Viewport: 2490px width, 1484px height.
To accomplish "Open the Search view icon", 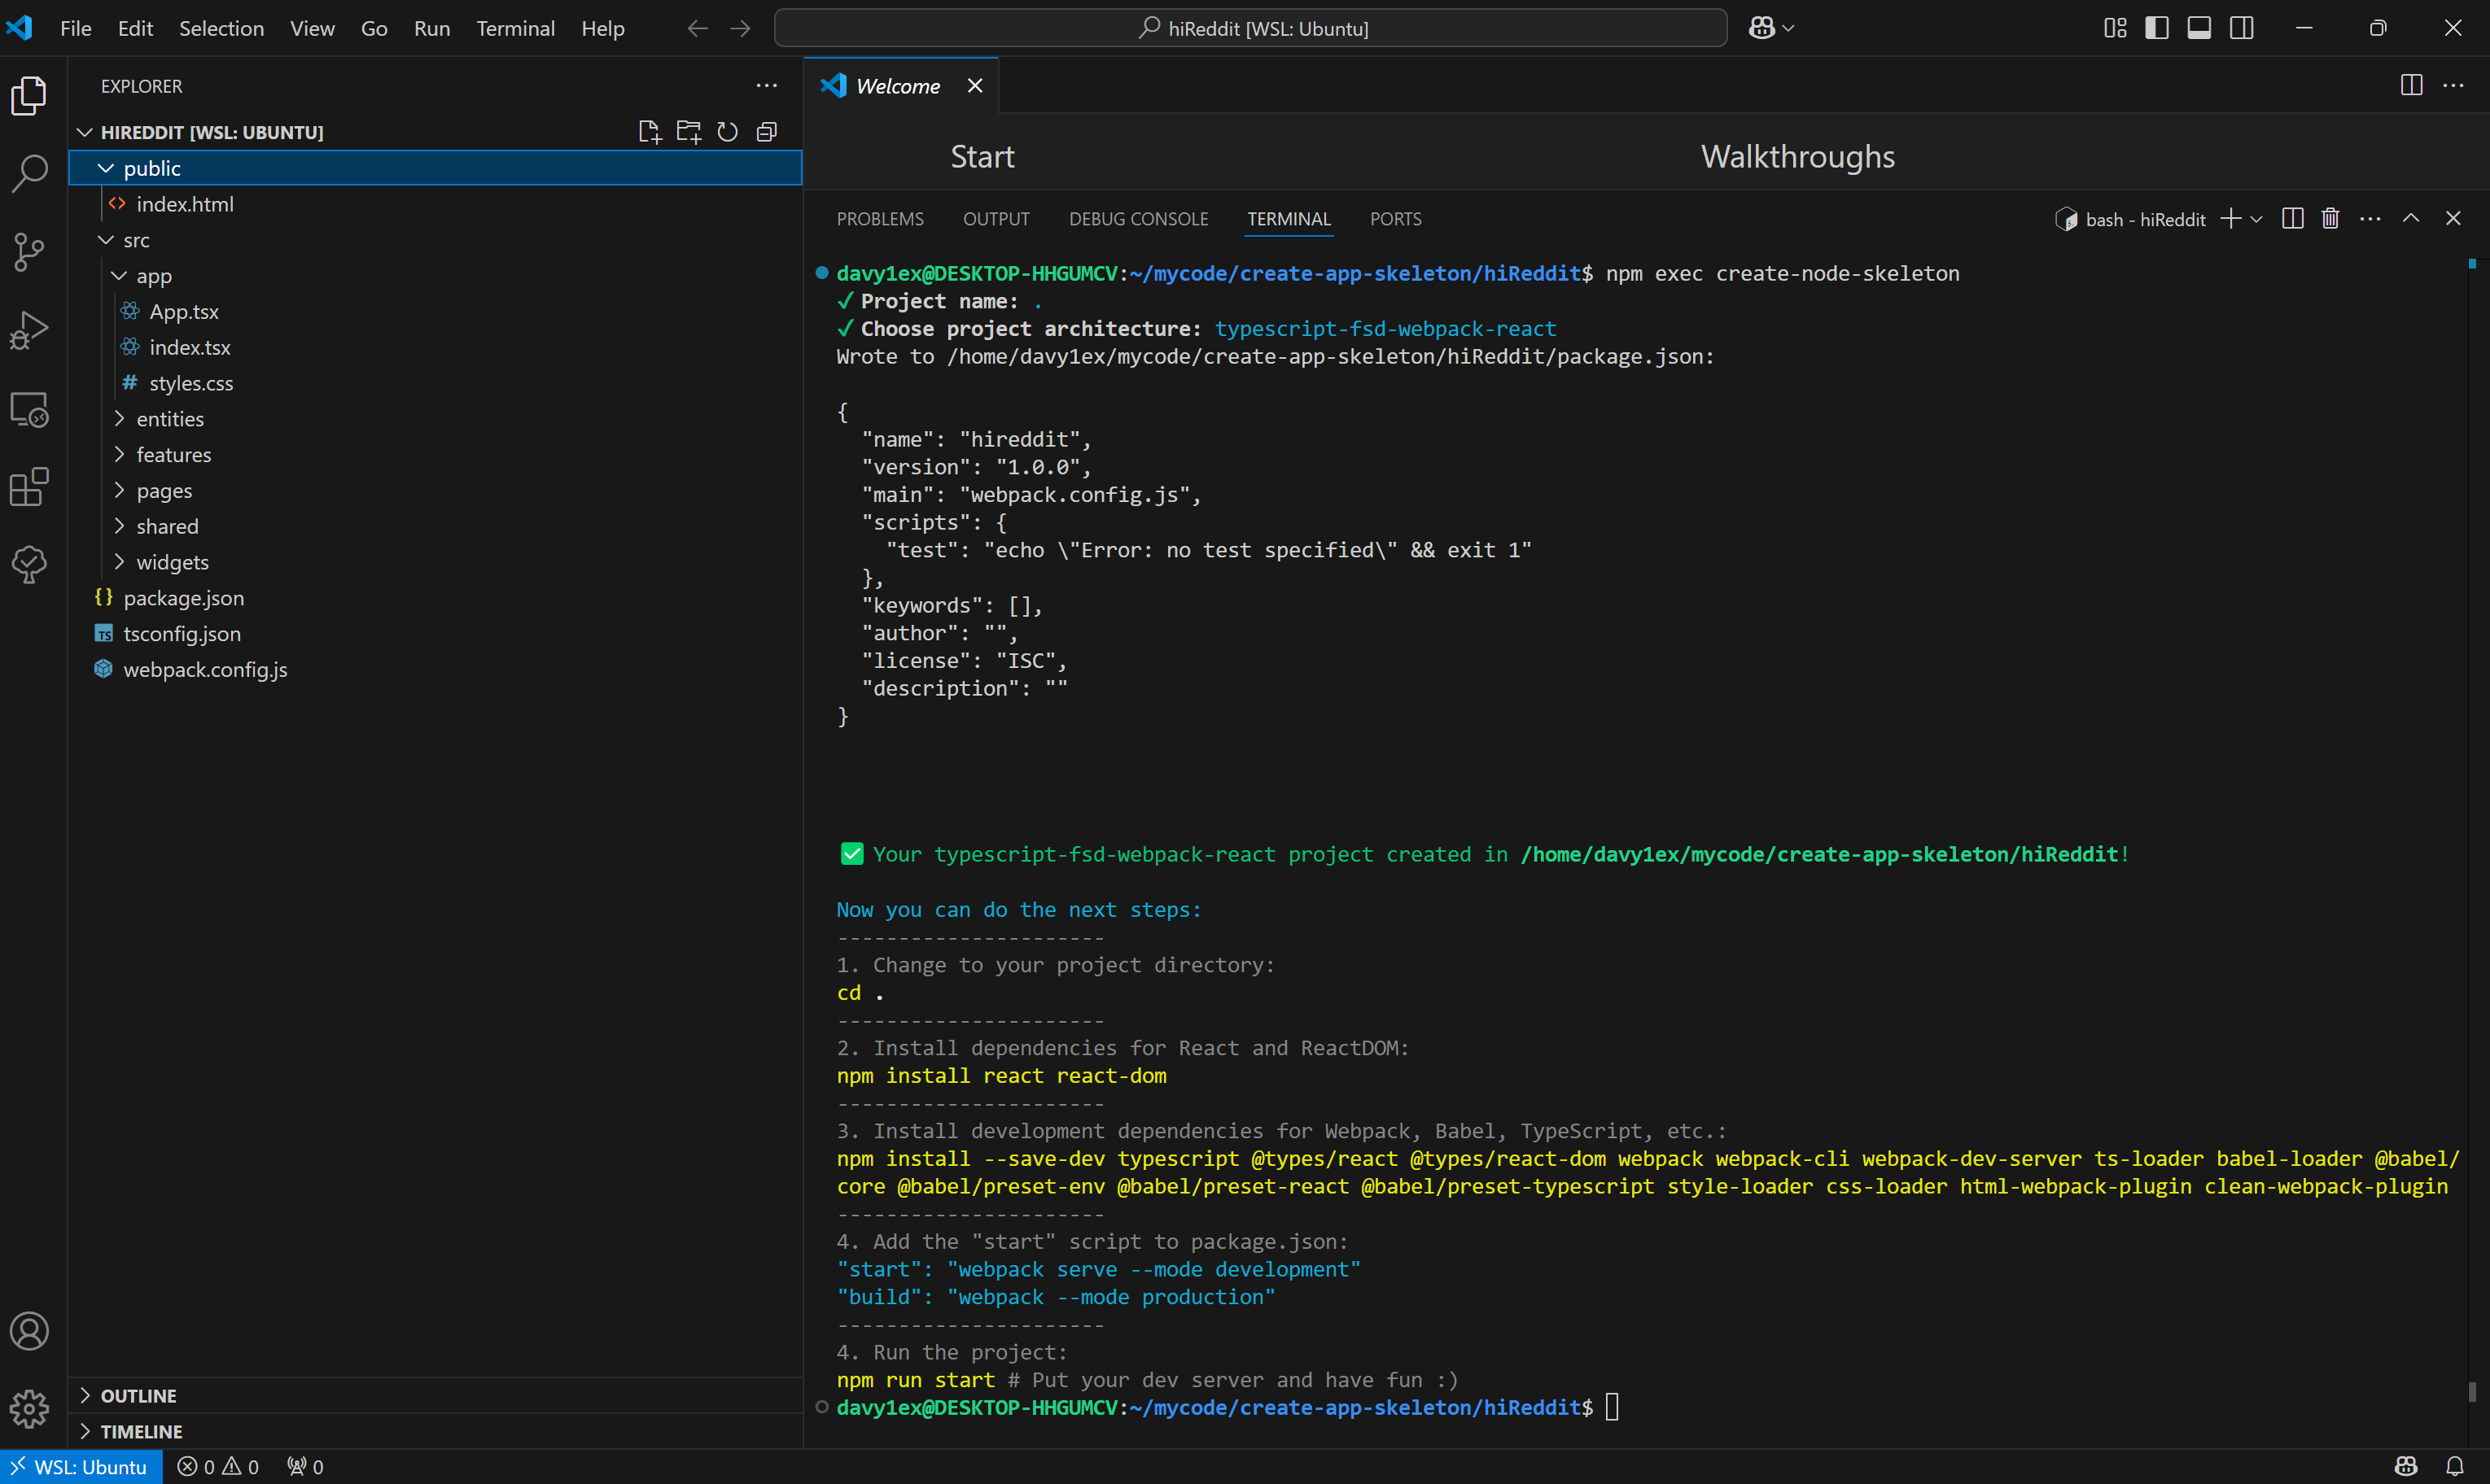I will [29, 173].
